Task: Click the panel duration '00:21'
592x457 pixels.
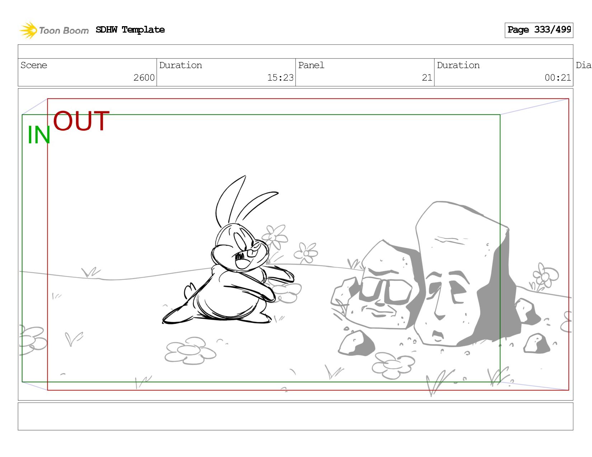Action: pyautogui.click(x=558, y=77)
